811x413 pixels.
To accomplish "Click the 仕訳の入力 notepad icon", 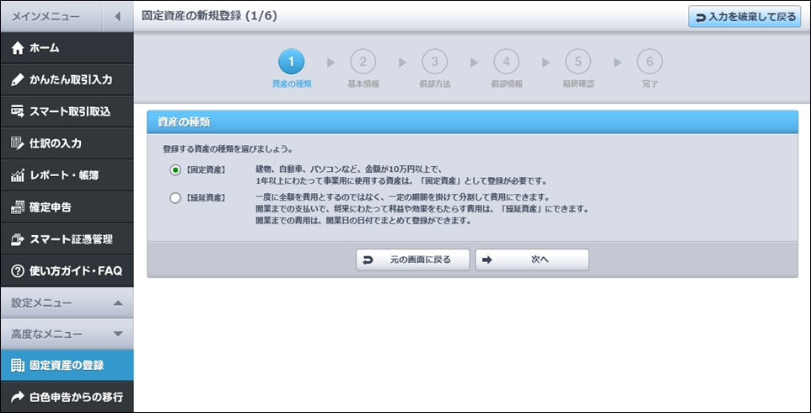I will [x=18, y=143].
